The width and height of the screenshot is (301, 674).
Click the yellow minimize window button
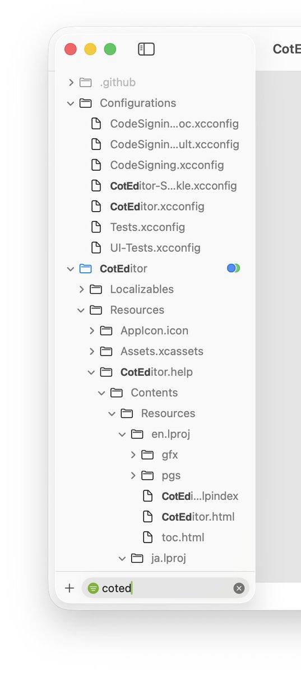(90, 49)
